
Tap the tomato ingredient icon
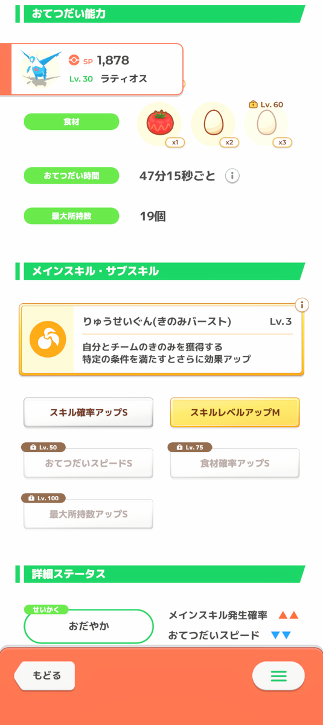[159, 123]
